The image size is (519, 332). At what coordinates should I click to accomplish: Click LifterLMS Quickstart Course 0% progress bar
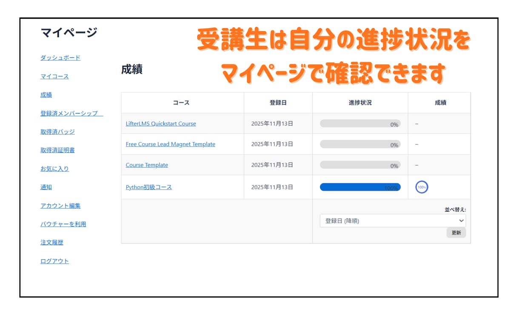click(x=360, y=124)
